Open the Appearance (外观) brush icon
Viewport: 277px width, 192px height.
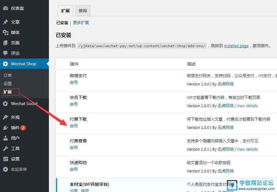[6, 117]
